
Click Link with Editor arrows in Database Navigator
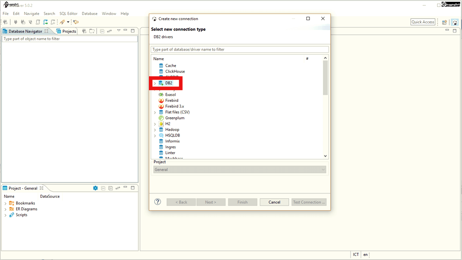tap(109, 31)
